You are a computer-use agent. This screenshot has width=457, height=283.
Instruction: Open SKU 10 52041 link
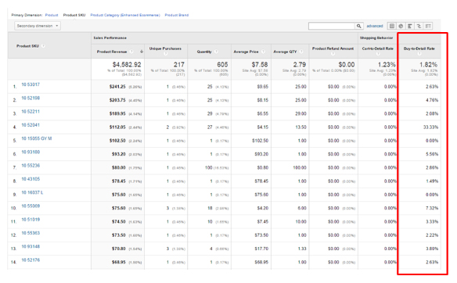click(x=31, y=125)
